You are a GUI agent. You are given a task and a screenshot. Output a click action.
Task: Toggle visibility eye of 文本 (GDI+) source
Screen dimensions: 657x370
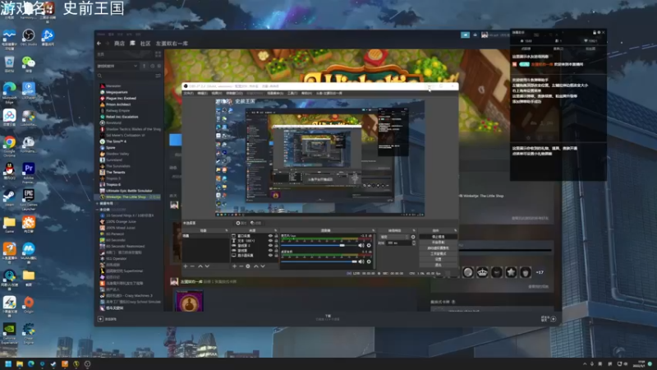[271, 240]
